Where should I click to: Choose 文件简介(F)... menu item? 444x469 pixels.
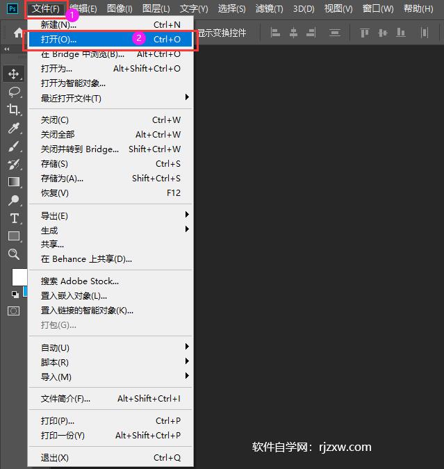pyautogui.click(x=110, y=399)
